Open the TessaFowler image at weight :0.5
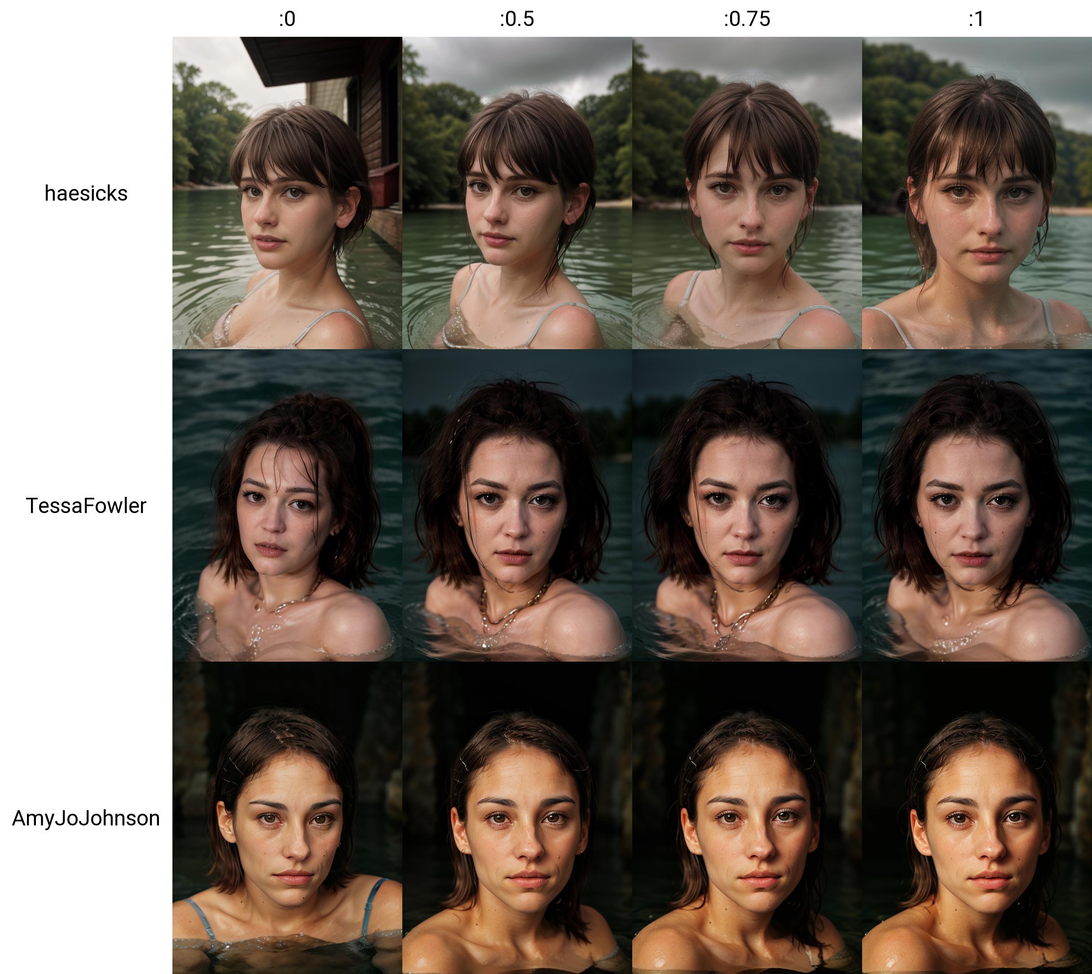This screenshot has width=1092, height=974. [x=517, y=506]
